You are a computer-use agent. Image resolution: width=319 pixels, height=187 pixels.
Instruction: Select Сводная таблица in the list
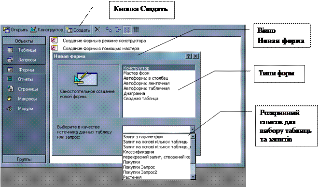[159, 99]
